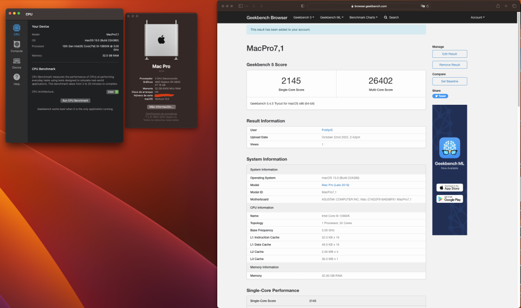
Task: Toggle the Safari sidebar icon
Action: click(x=241, y=6)
